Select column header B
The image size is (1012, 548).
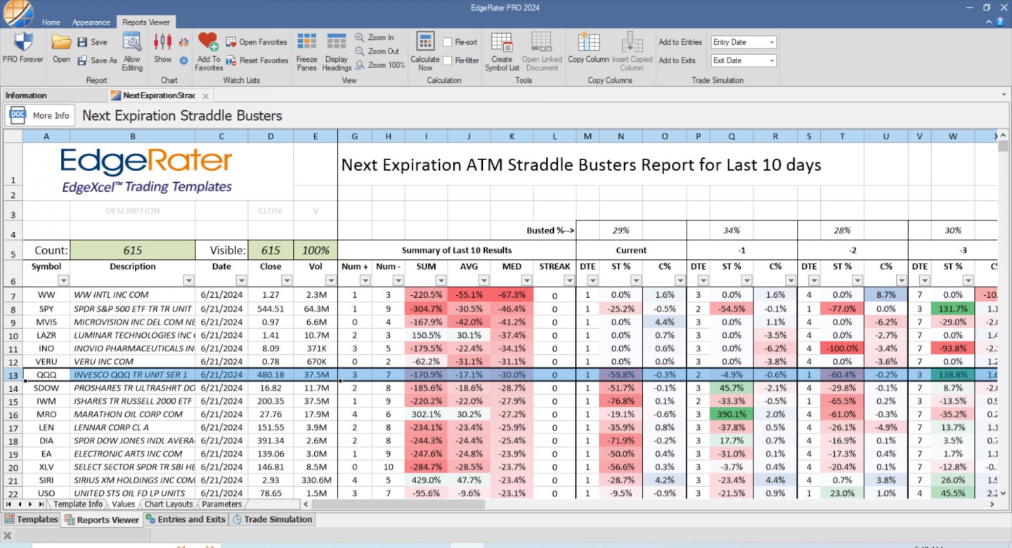click(x=133, y=136)
